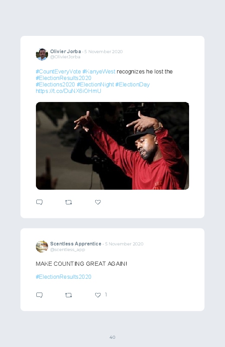225x347 pixels.
Task: Open Olivier Jorba's profile avatar
Action: tap(42, 54)
